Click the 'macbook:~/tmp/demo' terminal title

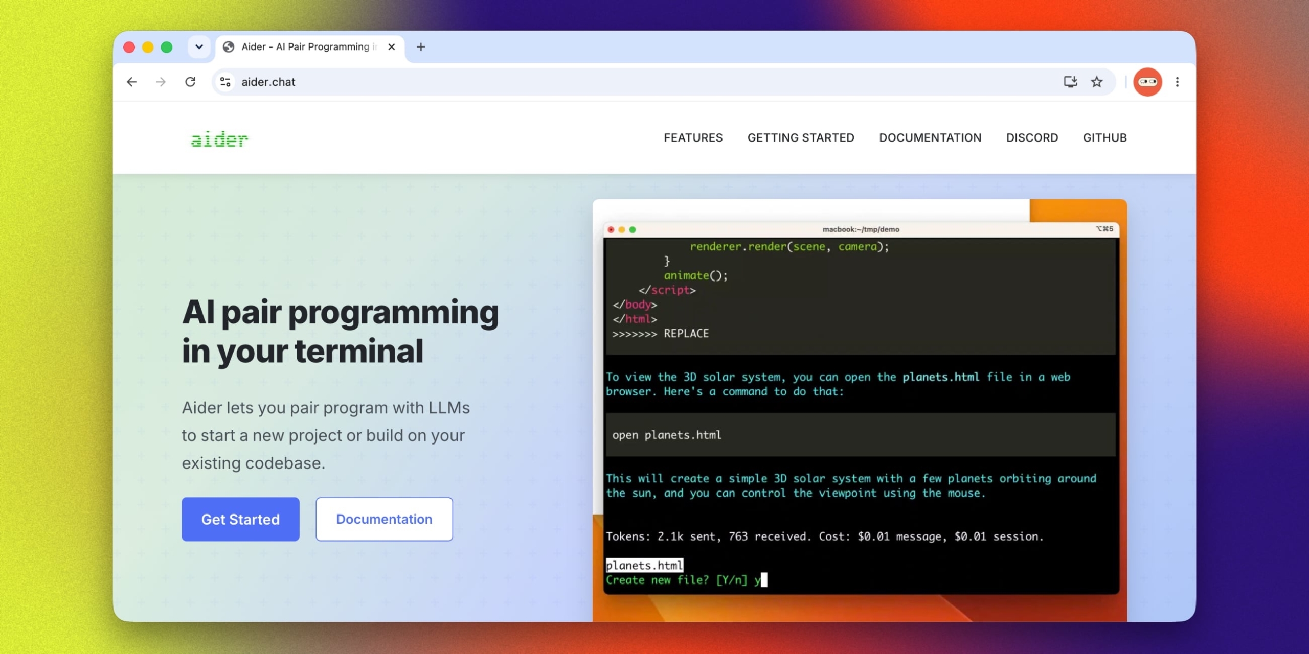861,229
